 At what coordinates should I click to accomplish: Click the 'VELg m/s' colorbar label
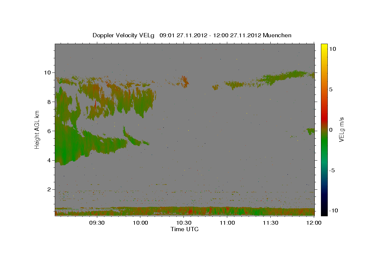[341, 129]
